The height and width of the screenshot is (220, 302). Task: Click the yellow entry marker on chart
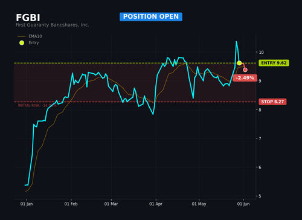[x=239, y=63]
